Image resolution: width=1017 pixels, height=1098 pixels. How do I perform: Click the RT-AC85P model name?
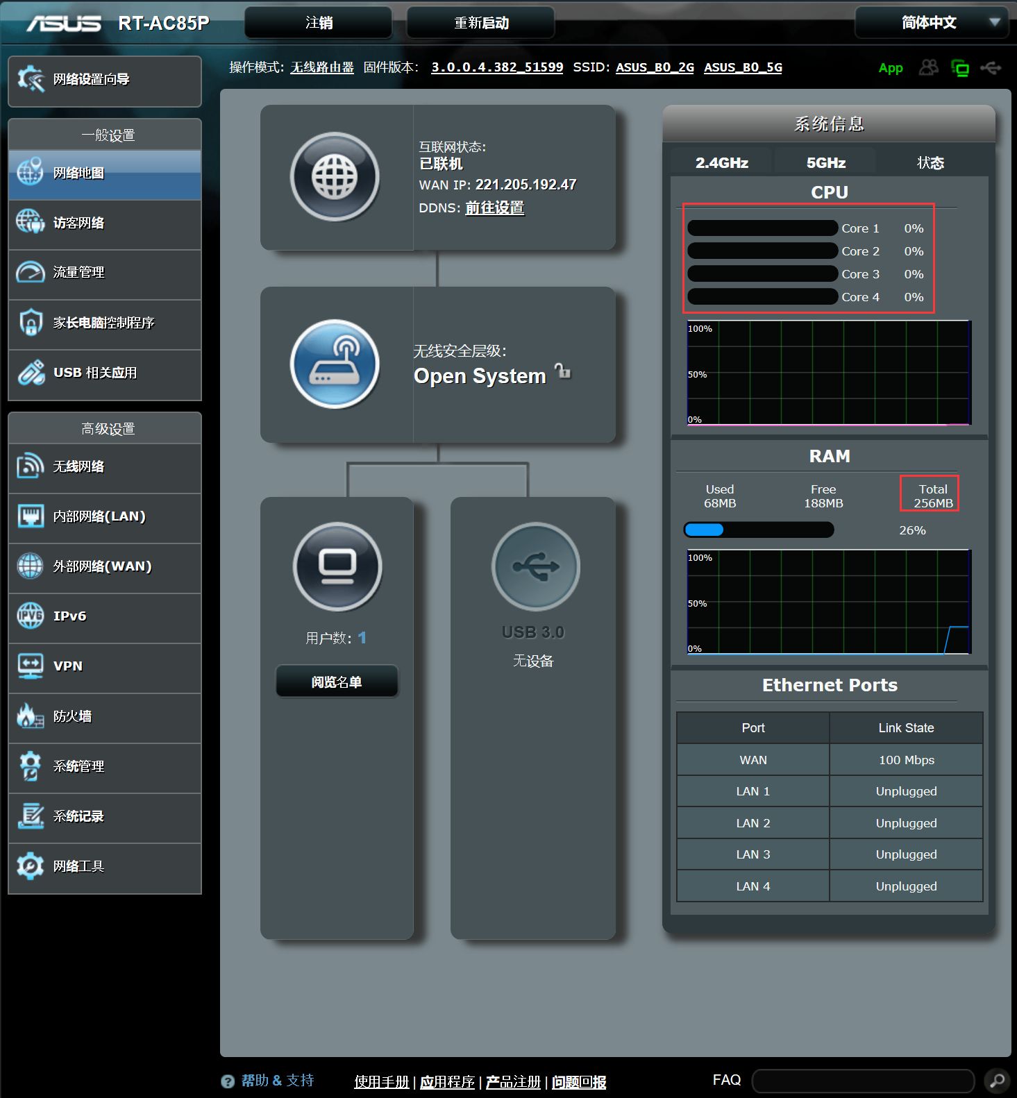tap(164, 24)
